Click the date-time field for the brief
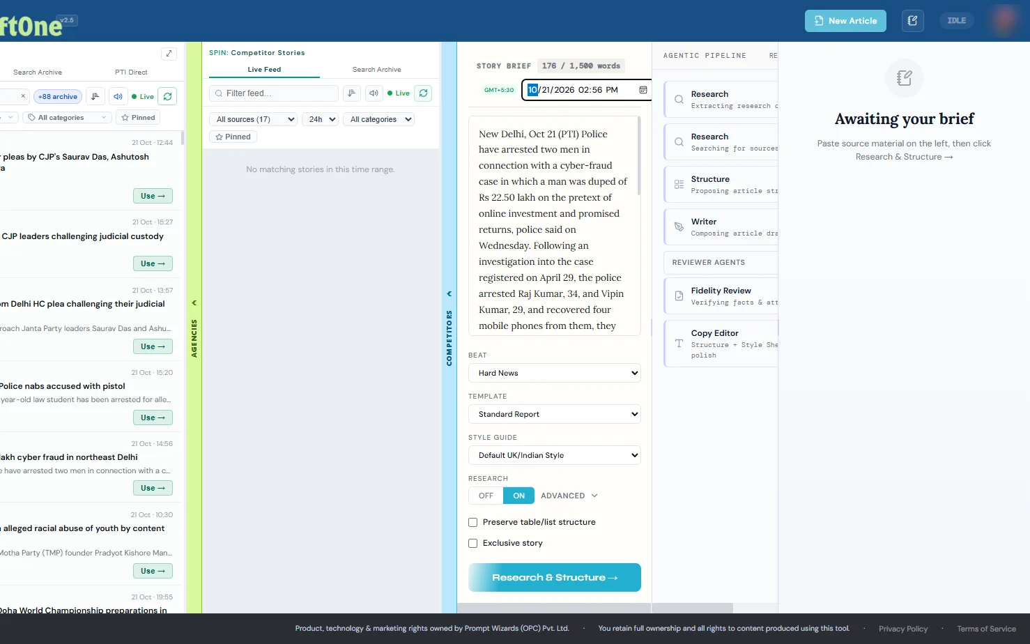1030x644 pixels. pyautogui.click(x=586, y=90)
